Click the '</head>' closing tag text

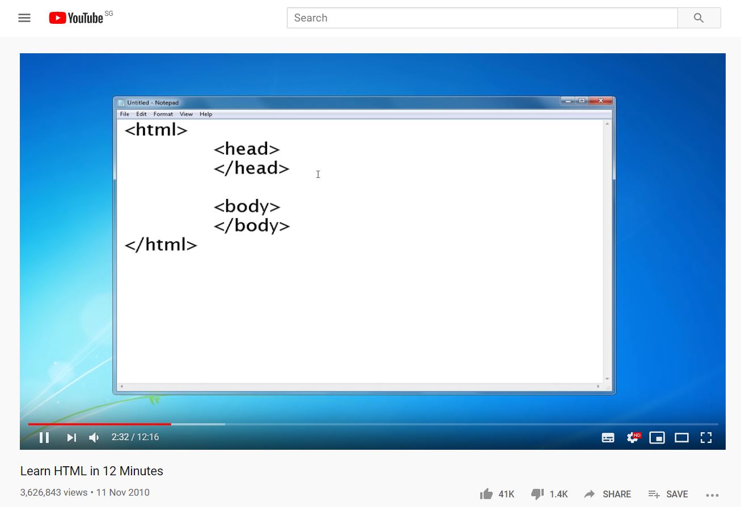(252, 168)
